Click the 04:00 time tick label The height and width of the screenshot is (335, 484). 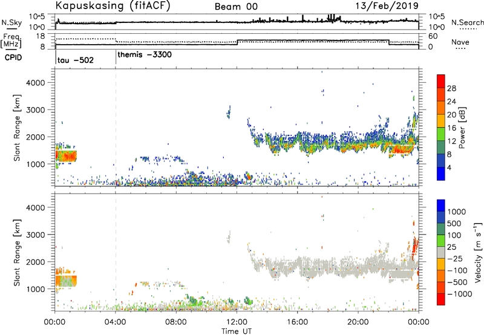(x=116, y=322)
